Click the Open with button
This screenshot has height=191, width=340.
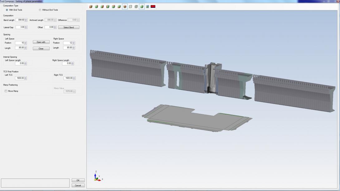pos(41,42)
